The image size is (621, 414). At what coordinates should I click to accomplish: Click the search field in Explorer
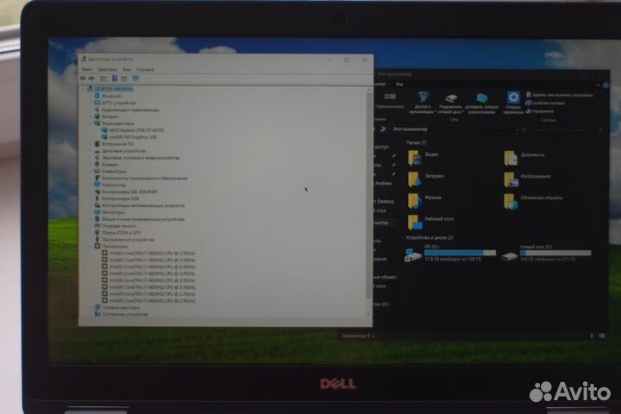568,129
